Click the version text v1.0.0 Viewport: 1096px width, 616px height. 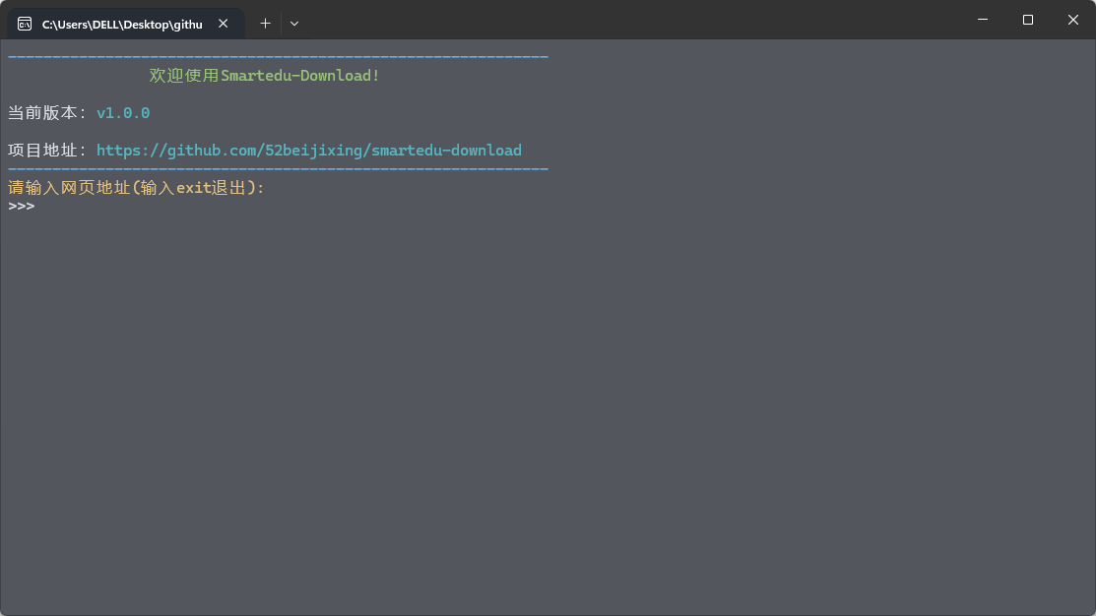pyautogui.click(x=123, y=113)
